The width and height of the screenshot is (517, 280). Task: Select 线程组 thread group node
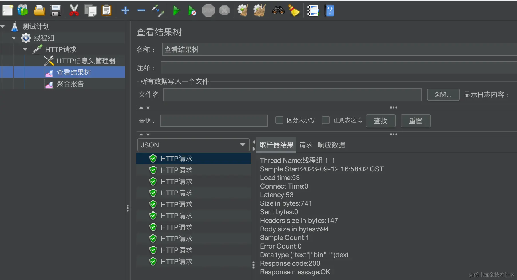[44, 38]
